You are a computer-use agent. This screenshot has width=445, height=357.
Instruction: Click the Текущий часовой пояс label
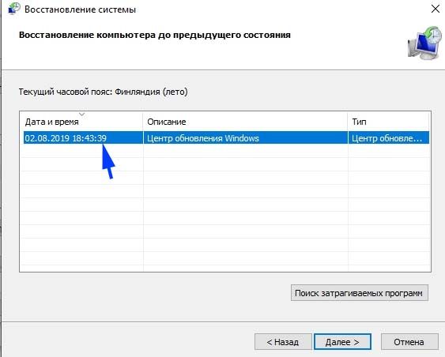click(103, 92)
